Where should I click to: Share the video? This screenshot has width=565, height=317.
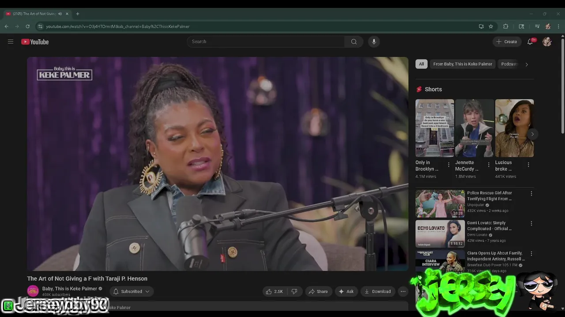point(318,291)
